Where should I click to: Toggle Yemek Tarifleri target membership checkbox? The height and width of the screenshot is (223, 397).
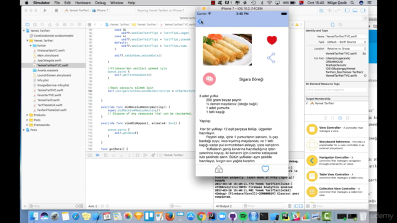[307, 103]
